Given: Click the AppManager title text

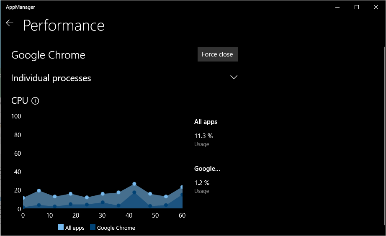Looking at the screenshot, I should click(x=20, y=7).
